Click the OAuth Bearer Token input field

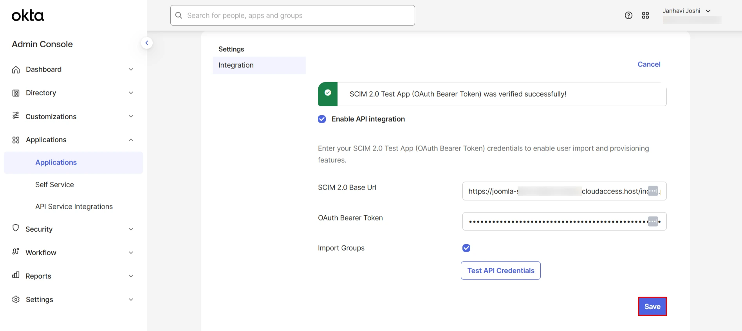click(564, 221)
